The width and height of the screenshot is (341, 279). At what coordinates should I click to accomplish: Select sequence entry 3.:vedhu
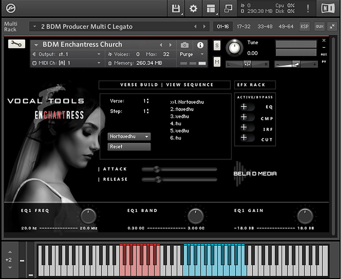click(x=180, y=116)
